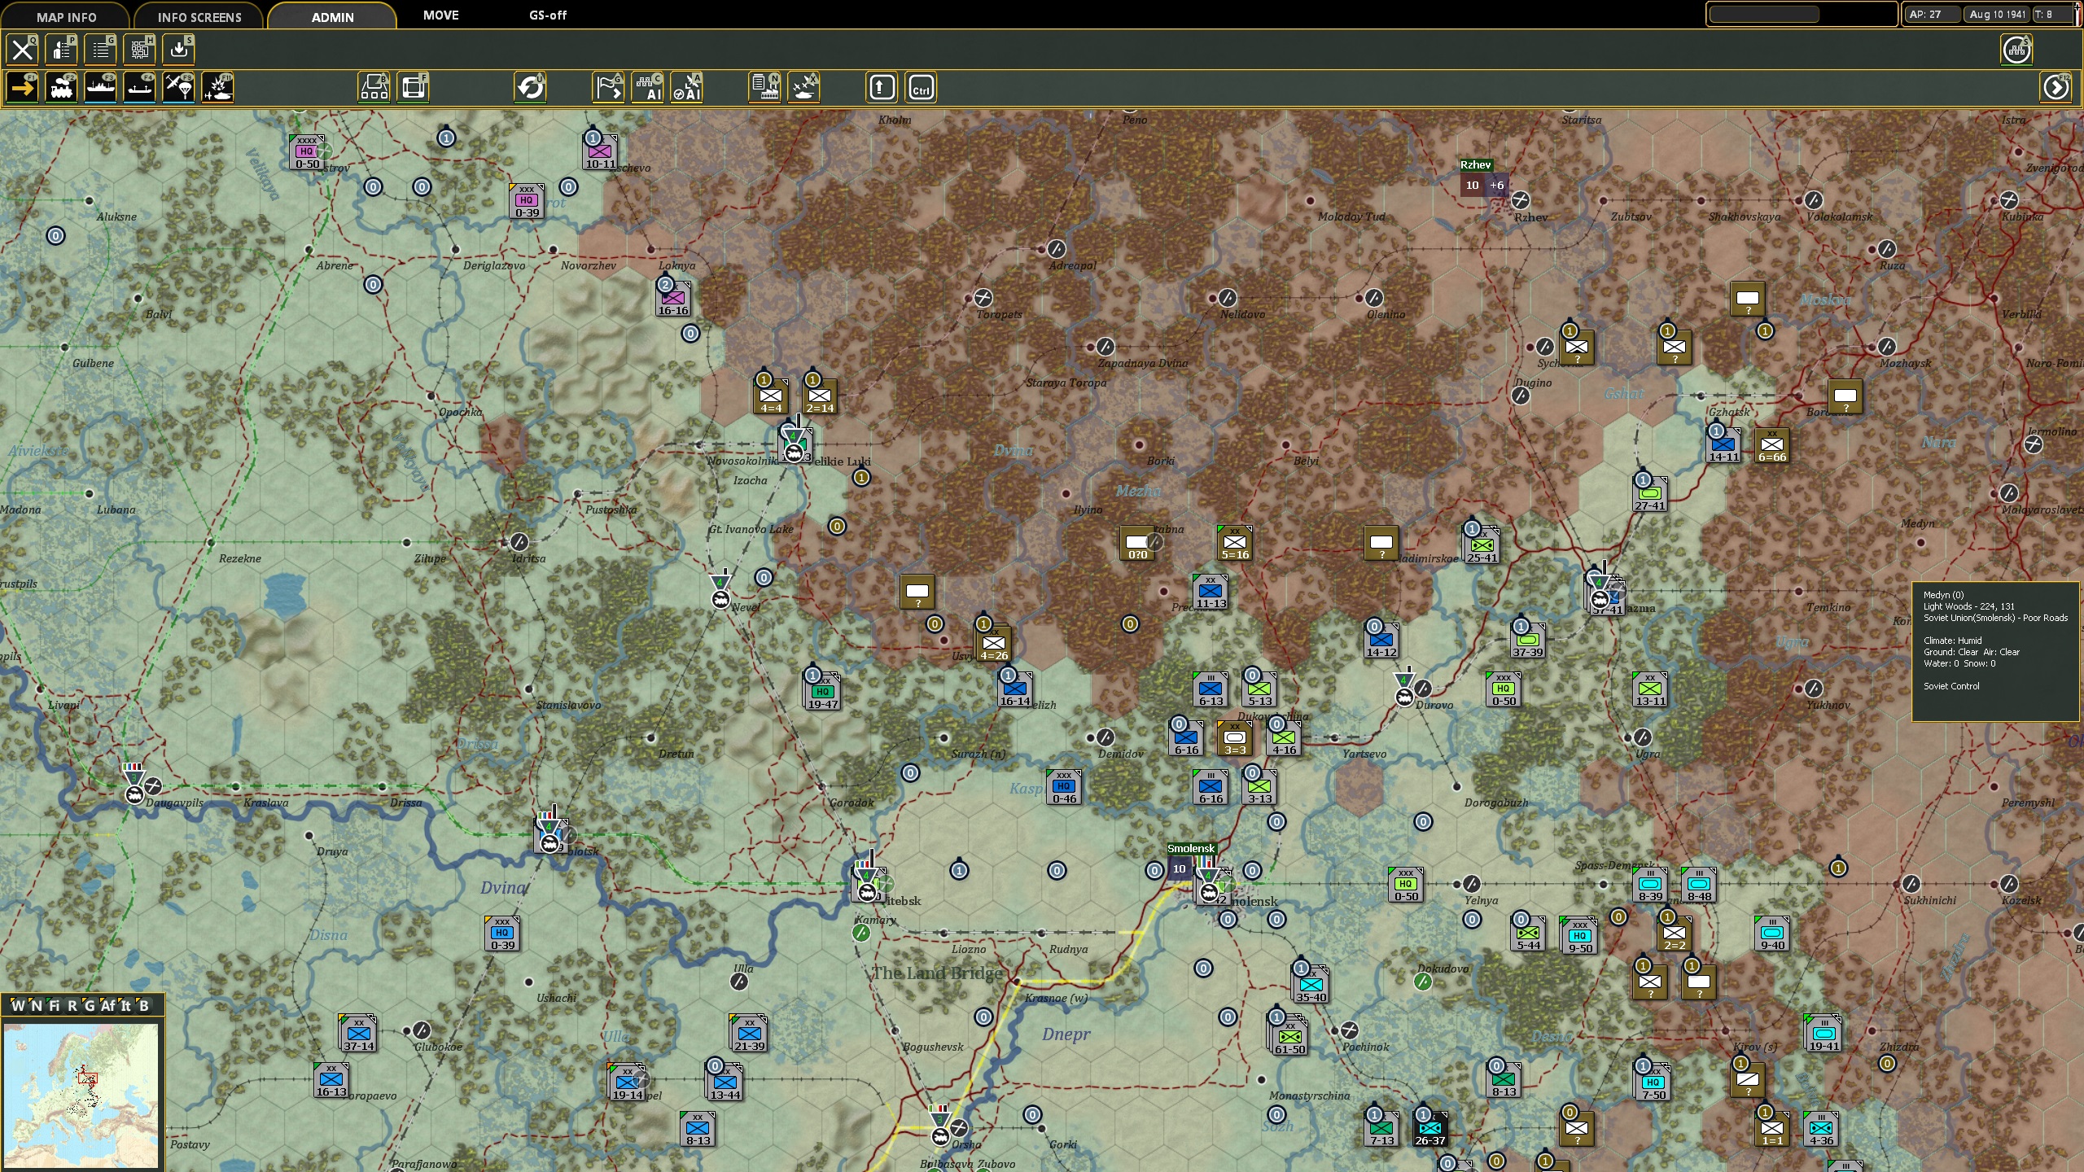This screenshot has width=2084, height=1172.
Task: Select the pink HQ unit 0-50 near Ostrov
Action: point(307,152)
